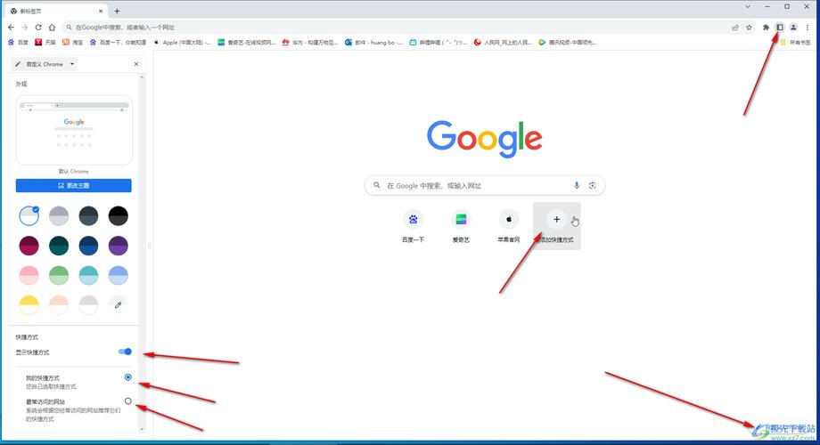Open a new tab with the plus button
The width and height of the screenshot is (820, 445).
[117, 11]
